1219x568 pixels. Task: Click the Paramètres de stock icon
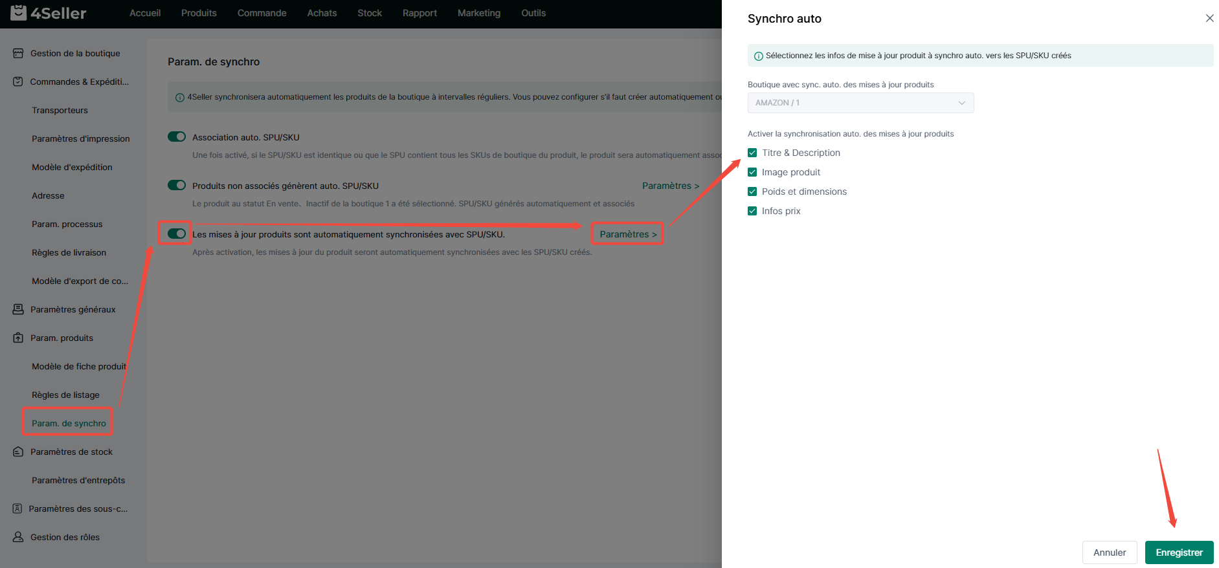pyautogui.click(x=18, y=452)
